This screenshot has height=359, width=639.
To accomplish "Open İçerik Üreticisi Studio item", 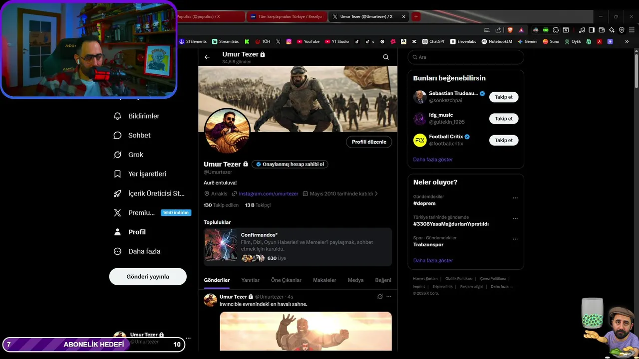I will coord(149,193).
